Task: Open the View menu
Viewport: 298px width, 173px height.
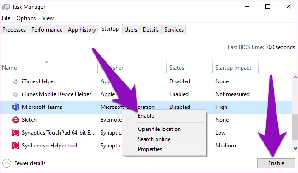Action: (x=48, y=18)
